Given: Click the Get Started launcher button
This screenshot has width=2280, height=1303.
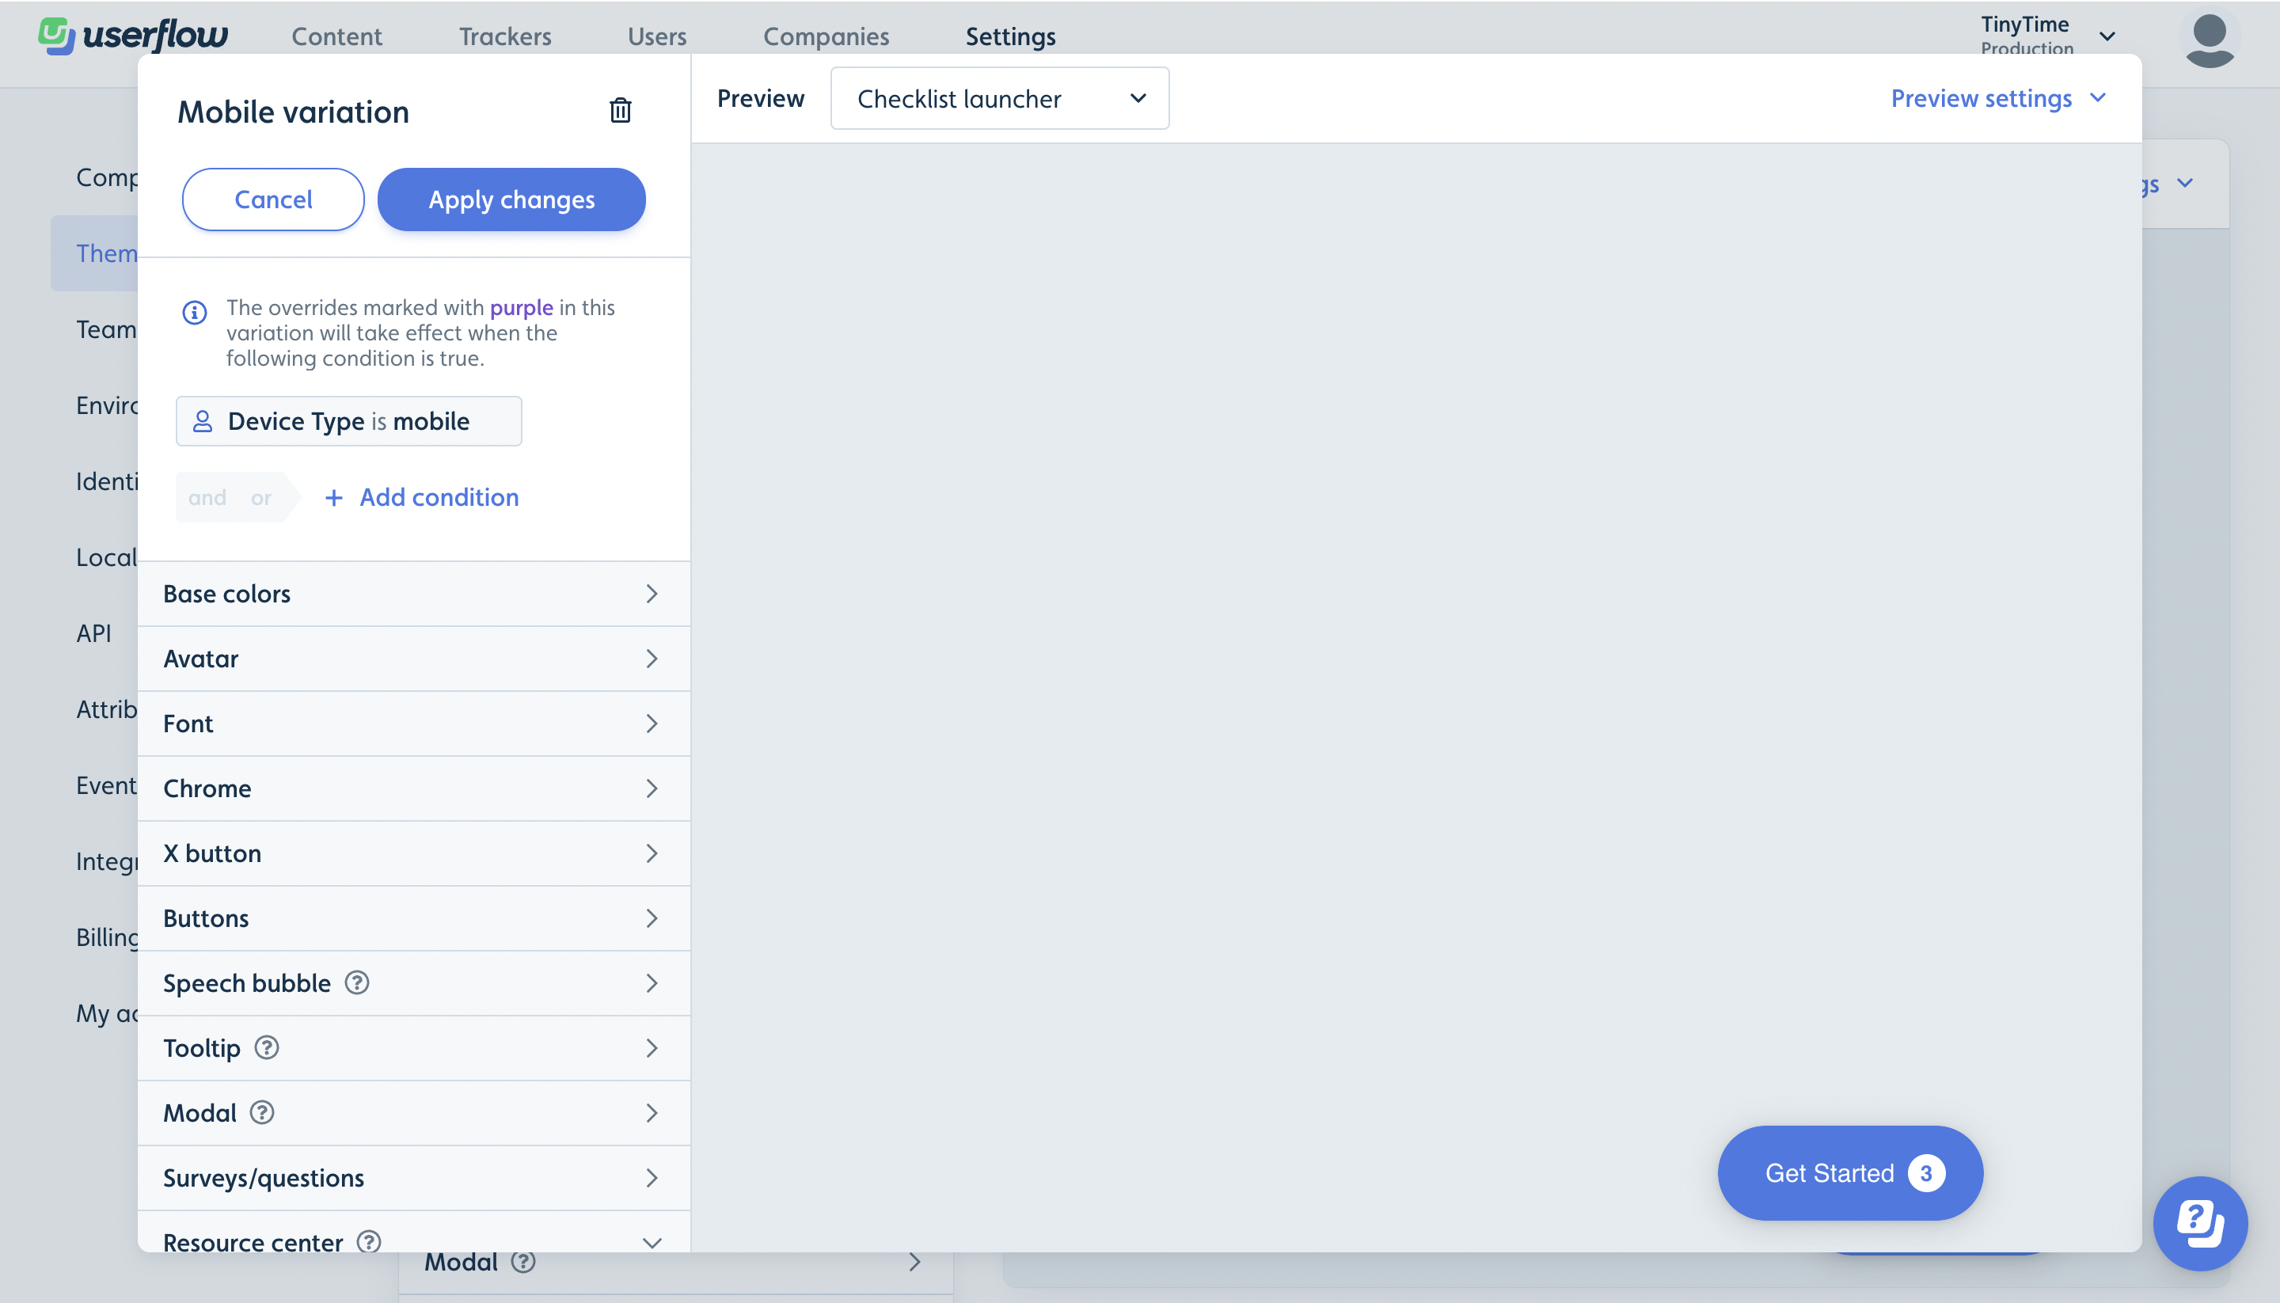Looking at the screenshot, I should (x=1849, y=1173).
